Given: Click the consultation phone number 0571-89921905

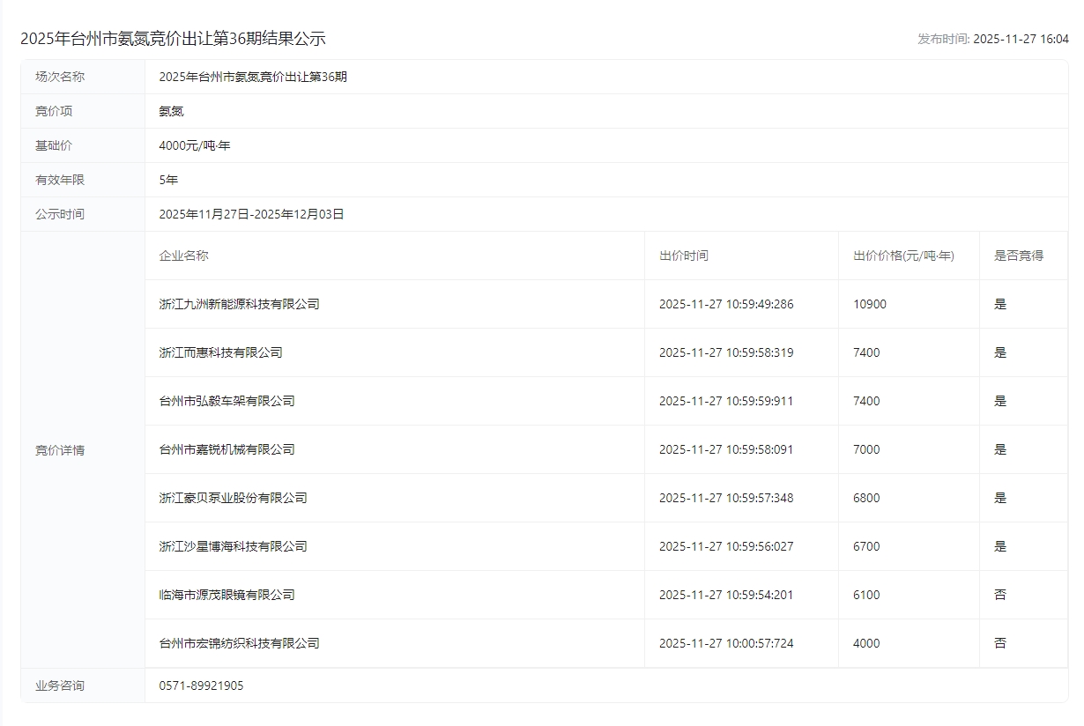Looking at the screenshot, I should point(201,685).
